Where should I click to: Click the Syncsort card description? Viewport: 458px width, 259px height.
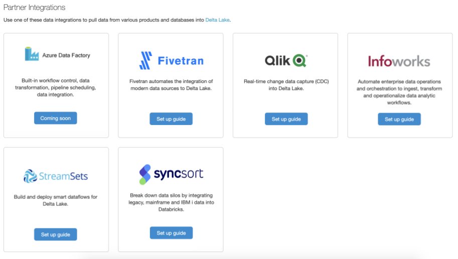click(171, 202)
